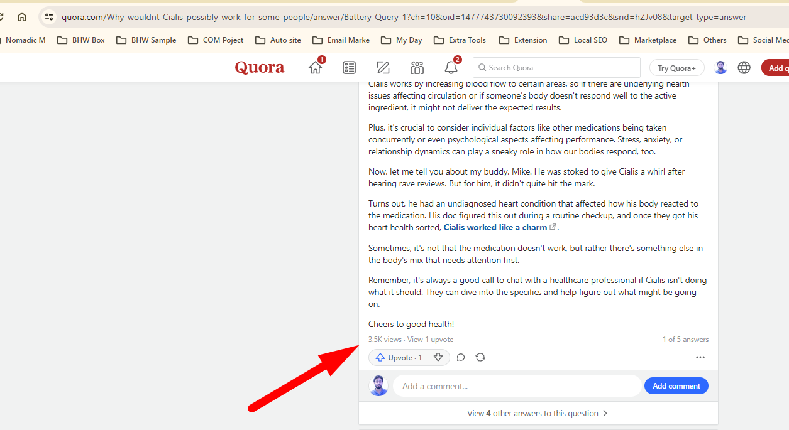The width and height of the screenshot is (789, 430).
Task: Click the commenter avatar beside comment field
Action: coord(378,386)
